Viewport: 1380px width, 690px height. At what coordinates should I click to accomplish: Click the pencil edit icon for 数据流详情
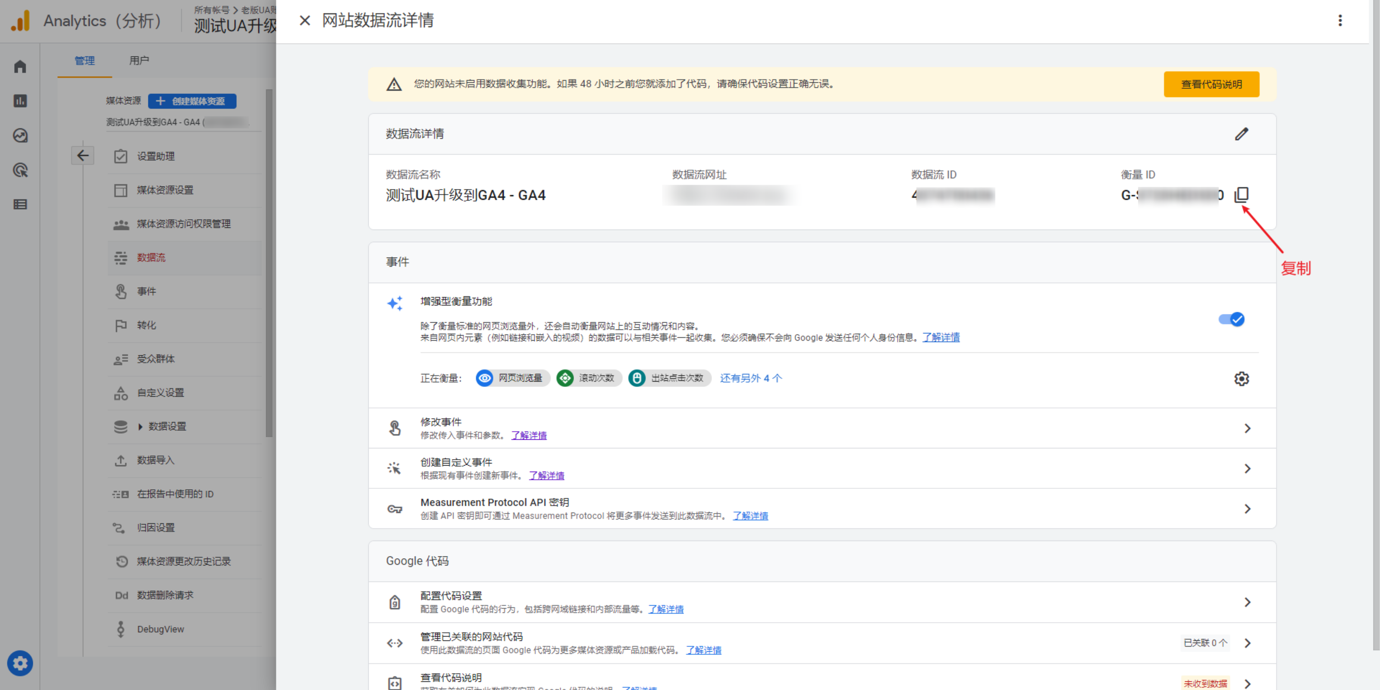coord(1241,134)
